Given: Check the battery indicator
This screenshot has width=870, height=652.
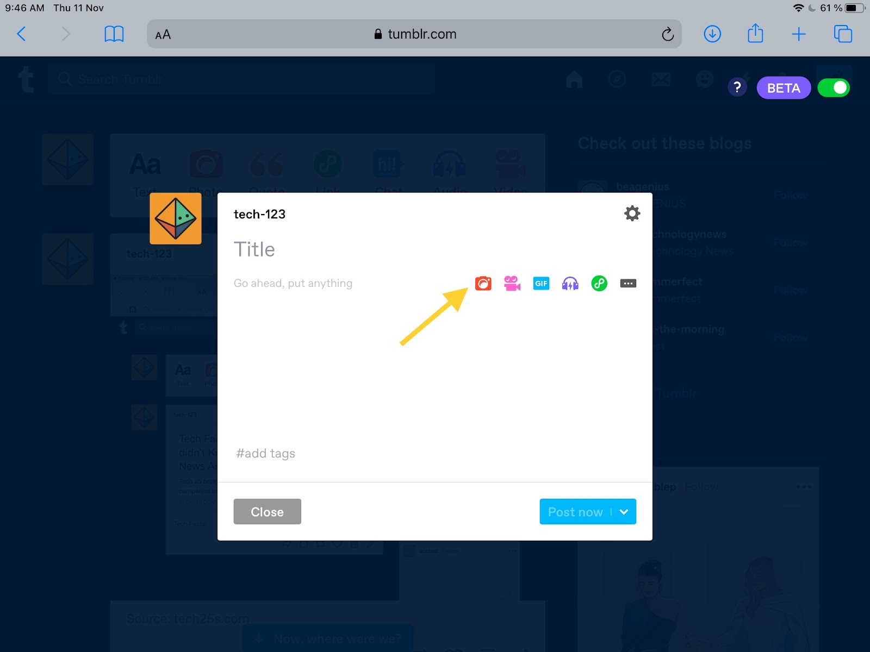Looking at the screenshot, I should 855,8.
